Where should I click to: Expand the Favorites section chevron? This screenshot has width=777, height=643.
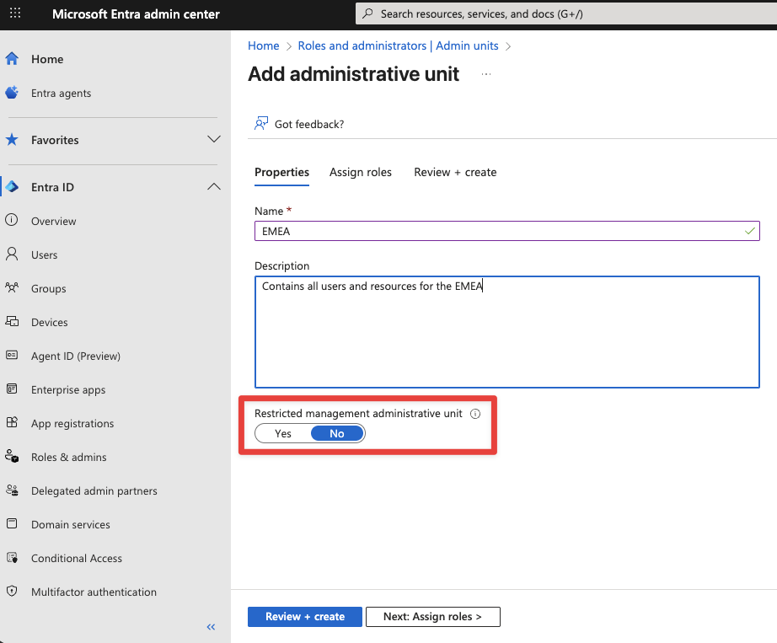[x=214, y=140]
